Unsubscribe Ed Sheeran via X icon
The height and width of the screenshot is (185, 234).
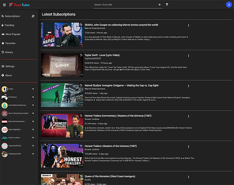point(33,97)
